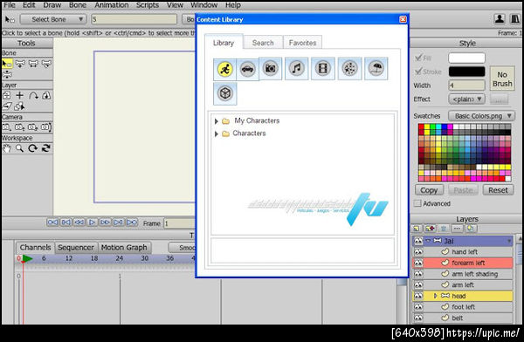
Task: Select the arm left layer row
Action: click(463, 285)
